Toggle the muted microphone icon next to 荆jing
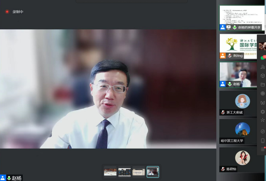Screen dimensions: 266x181 (230, 56)
